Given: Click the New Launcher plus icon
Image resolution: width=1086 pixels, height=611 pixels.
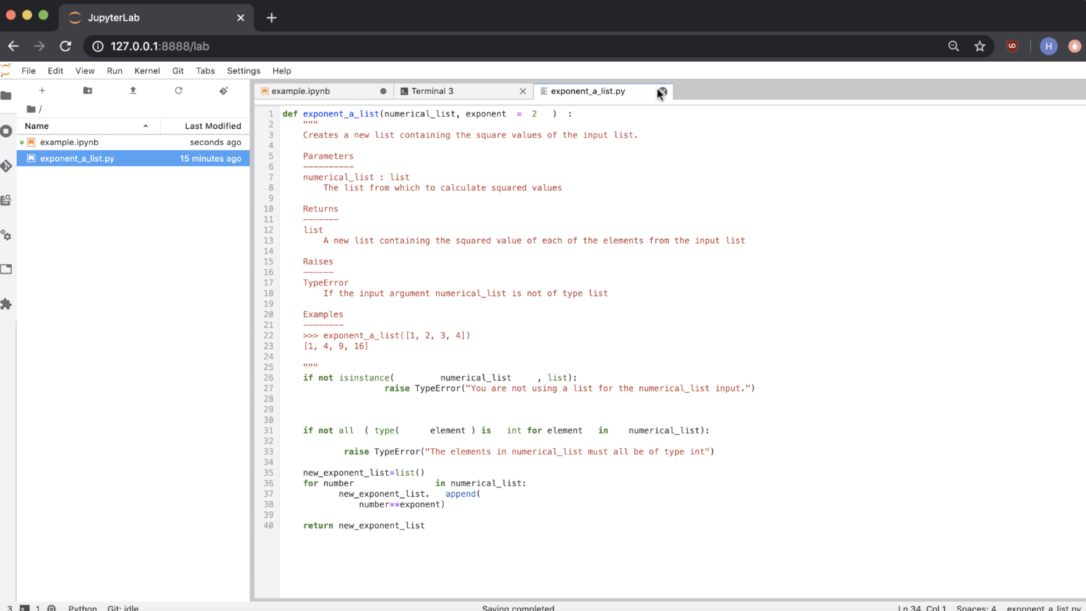Looking at the screenshot, I should [42, 90].
